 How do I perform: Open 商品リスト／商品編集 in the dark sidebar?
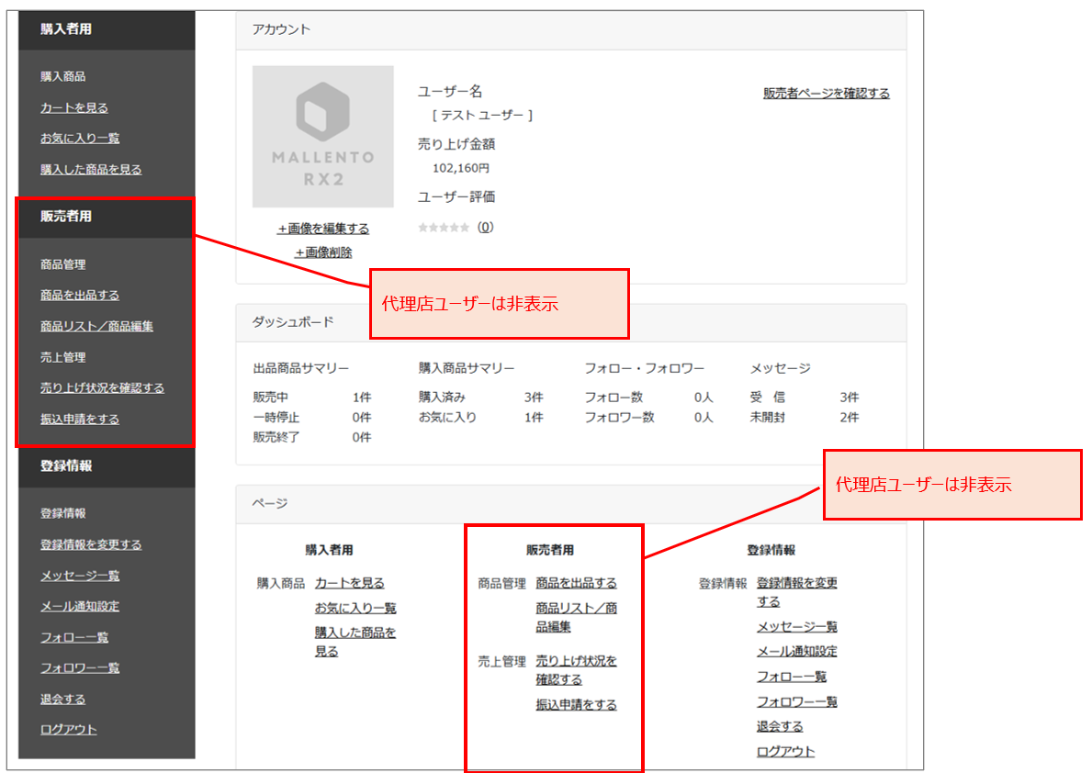tap(96, 327)
